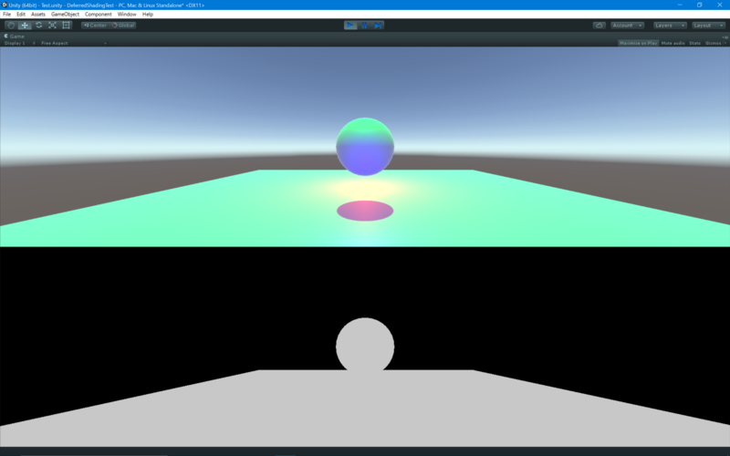Open the Window menu
The height and width of the screenshot is (456, 730).
[127, 15]
